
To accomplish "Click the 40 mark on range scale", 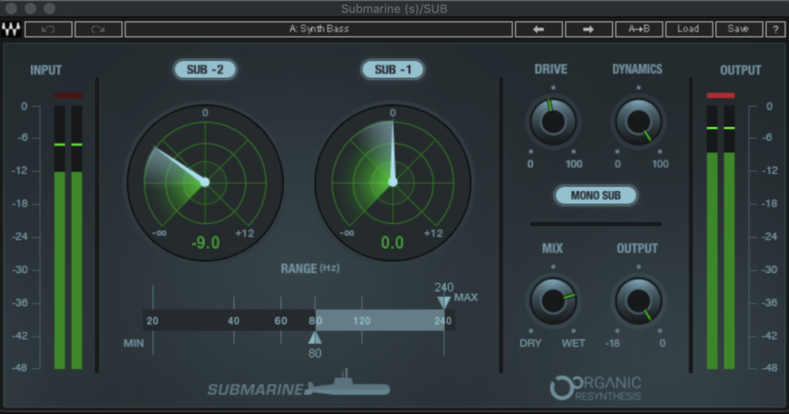I will [233, 321].
